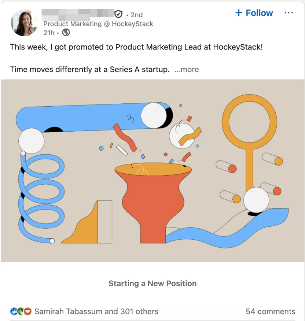Click the red heart love reaction icon
305x321 pixels.
pyautogui.click(x=27, y=311)
